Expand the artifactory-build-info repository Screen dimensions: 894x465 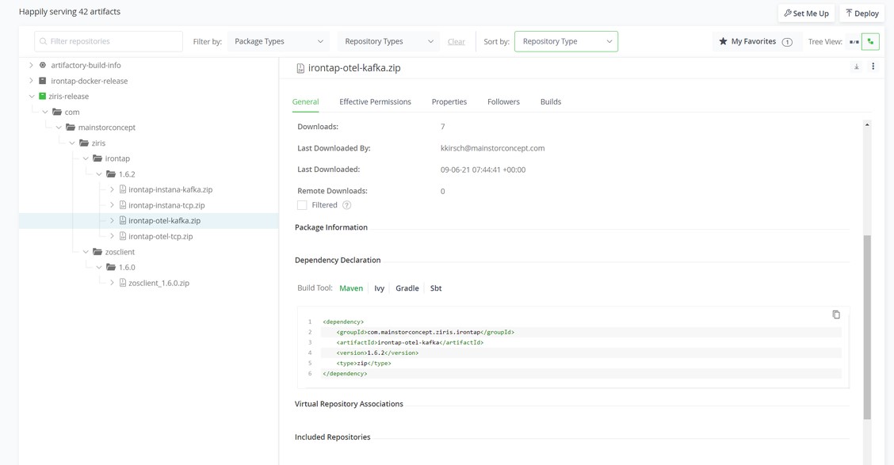32,65
